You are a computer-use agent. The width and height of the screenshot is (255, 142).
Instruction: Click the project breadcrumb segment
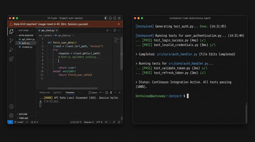coord(48,35)
